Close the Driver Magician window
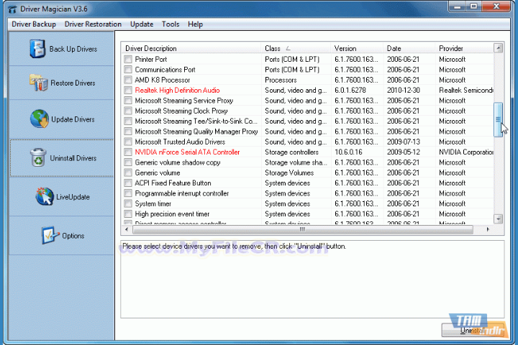Viewport: 518px width, 345px height. coord(496,6)
